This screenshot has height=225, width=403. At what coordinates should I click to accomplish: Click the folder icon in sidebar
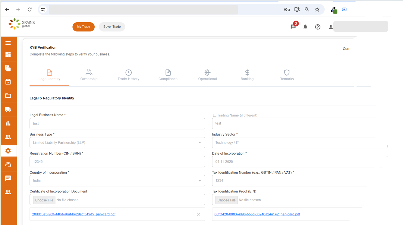click(x=8, y=96)
